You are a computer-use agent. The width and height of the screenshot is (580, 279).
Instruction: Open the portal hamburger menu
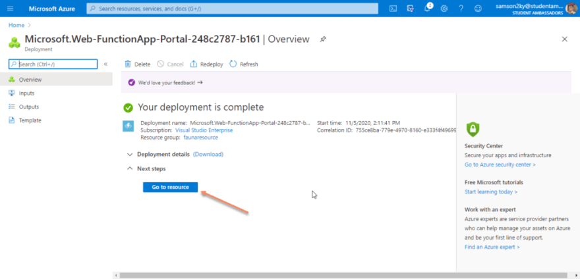pyautogui.click(x=10, y=9)
